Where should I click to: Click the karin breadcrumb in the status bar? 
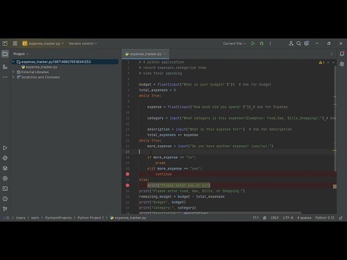[35, 218]
